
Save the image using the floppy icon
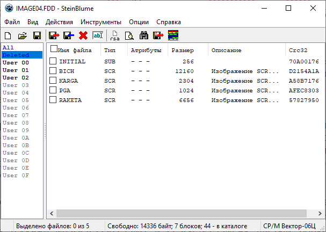click(x=37, y=35)
